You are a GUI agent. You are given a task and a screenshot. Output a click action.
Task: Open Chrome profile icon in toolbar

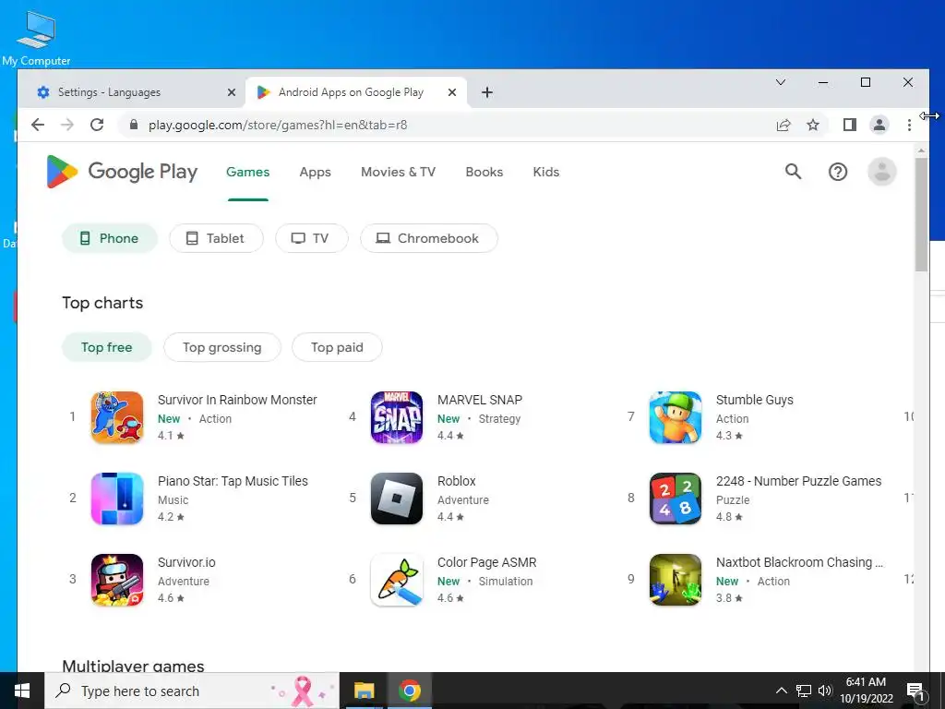pos(879,125)
